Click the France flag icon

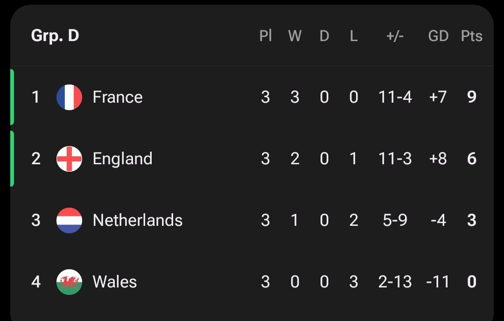(69, 97)
